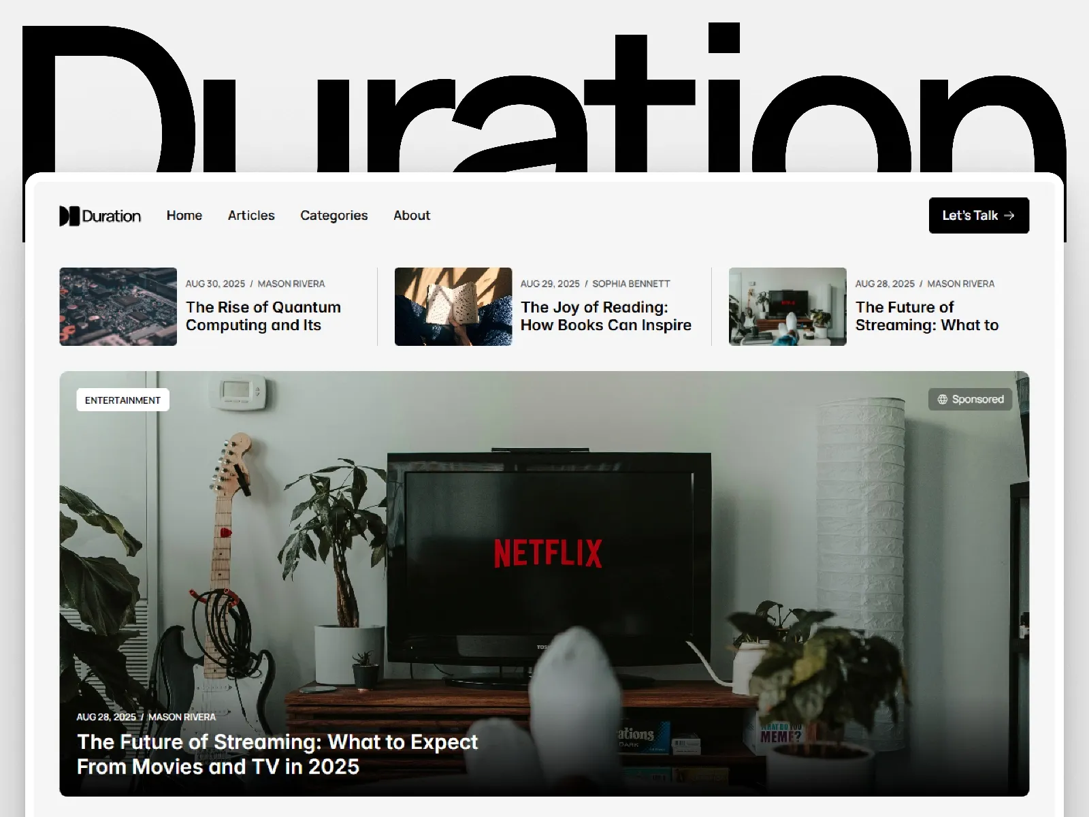1089x817 pixels.
Task: Open the About page link
Action: [411, 216]
